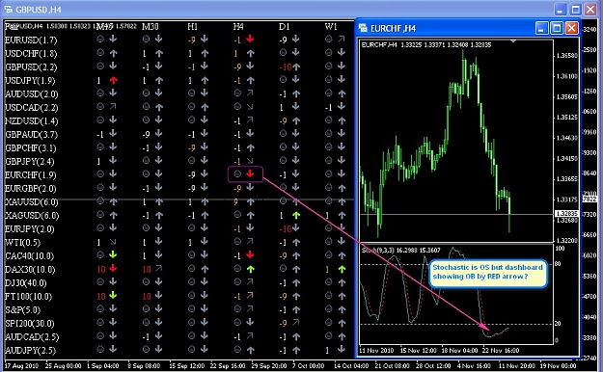Click the red -10 value in GBPUSD D1 cell
The height and width of the screenshot is (372, 603).
285,67
